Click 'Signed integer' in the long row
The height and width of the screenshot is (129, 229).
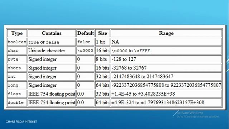(52, 85)
